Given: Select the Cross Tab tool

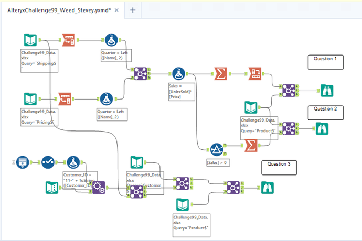Looking at the screenshot, I should (x=256, y=74).
